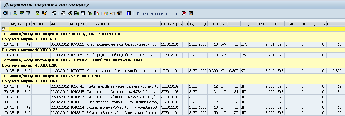Click Зуб.паста Бленд-А-Мед Комплит+Хербал cell
This screenshot has width=345, height=116.
123,107
